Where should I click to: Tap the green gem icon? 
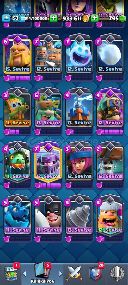(x=122, y=18)
